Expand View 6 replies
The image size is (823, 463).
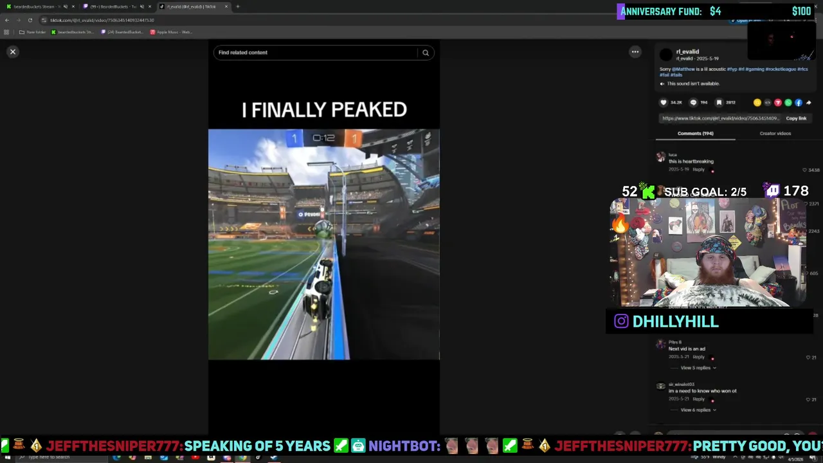[698, 410]
